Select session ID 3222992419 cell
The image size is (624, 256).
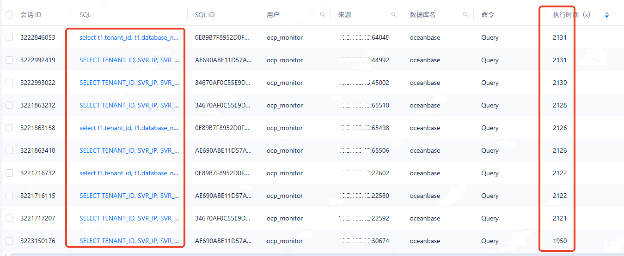[37, 60]
